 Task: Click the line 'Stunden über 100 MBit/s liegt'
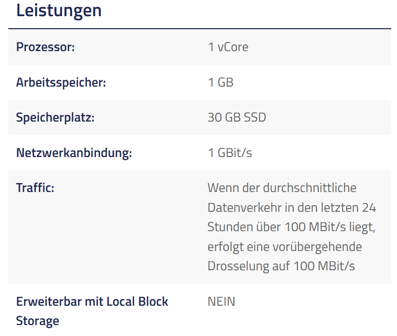click(x=291, y=227)
